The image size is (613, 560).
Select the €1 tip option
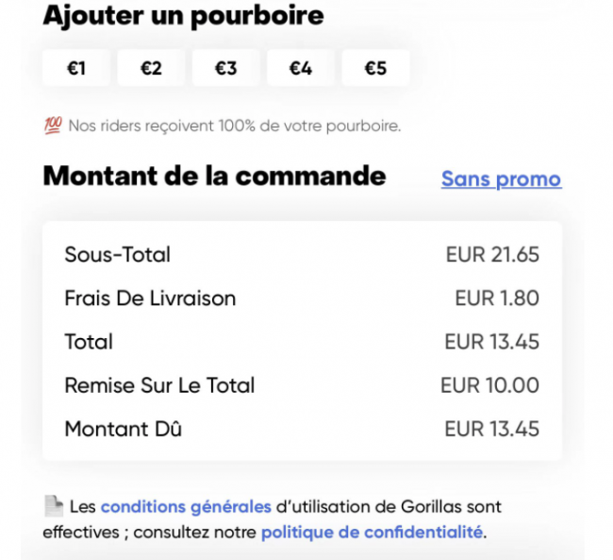click(76, 68)
